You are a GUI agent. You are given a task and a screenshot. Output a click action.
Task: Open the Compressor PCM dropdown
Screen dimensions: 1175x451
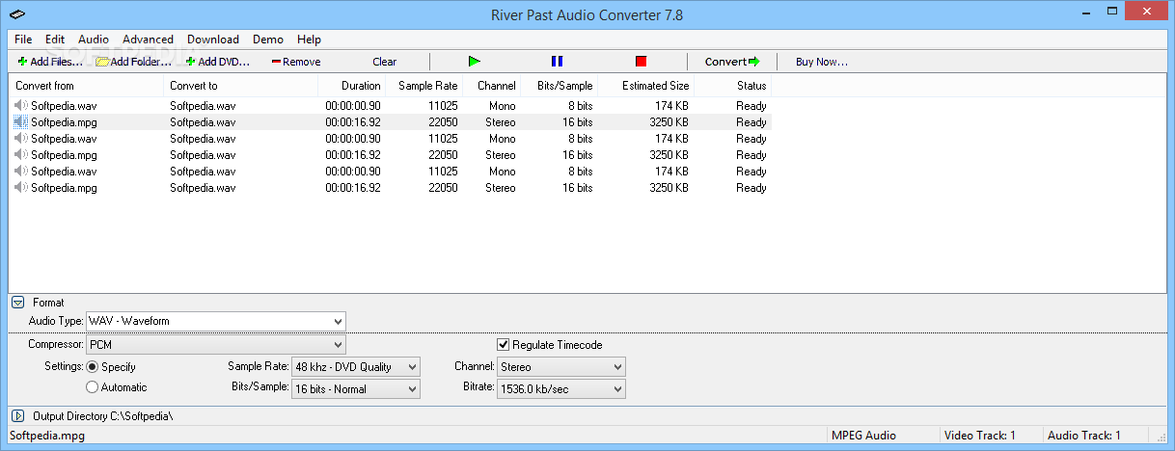pos(216,344)
